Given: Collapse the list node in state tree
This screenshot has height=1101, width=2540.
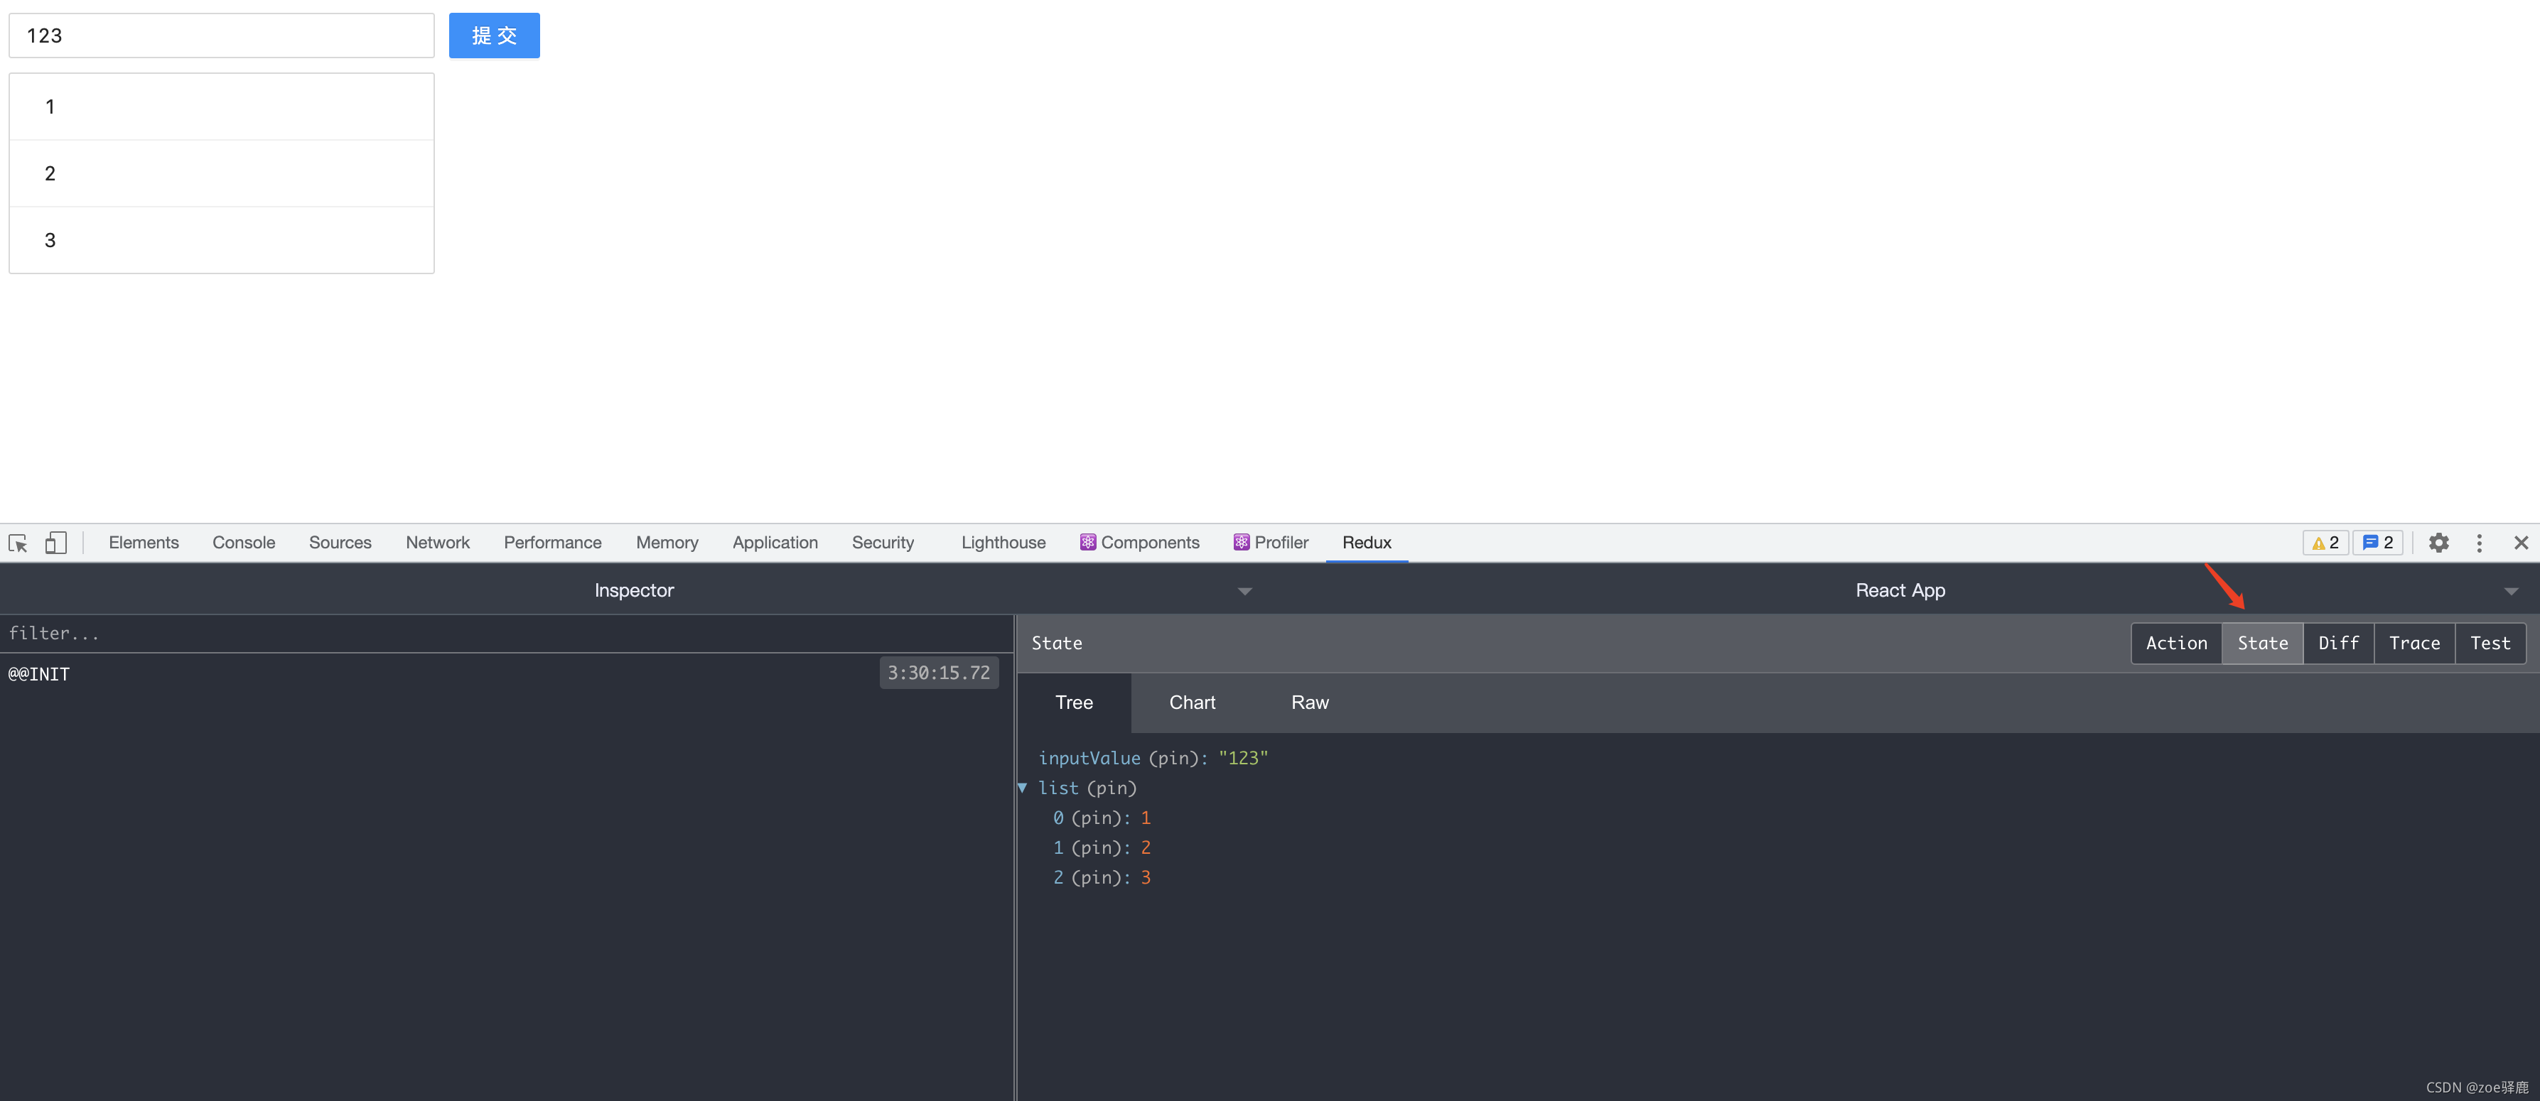Looking at the screenshot, I should coord(1023,788).
